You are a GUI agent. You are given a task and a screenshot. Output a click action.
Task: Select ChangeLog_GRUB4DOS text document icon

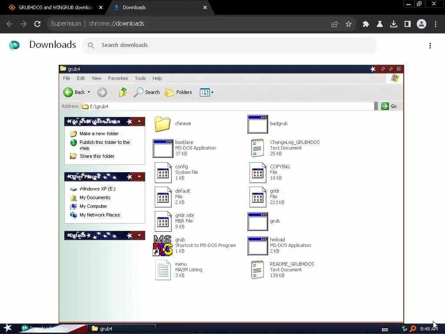(257, 148)
